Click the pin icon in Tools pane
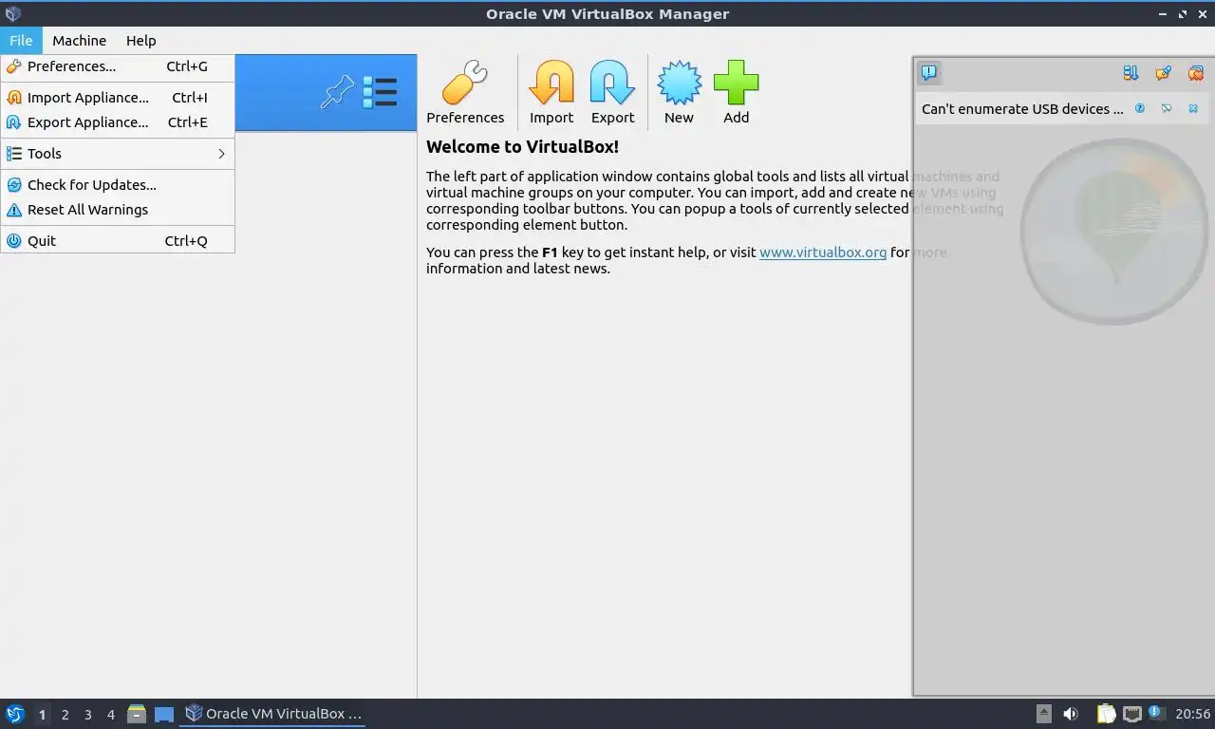 point(337,92)
